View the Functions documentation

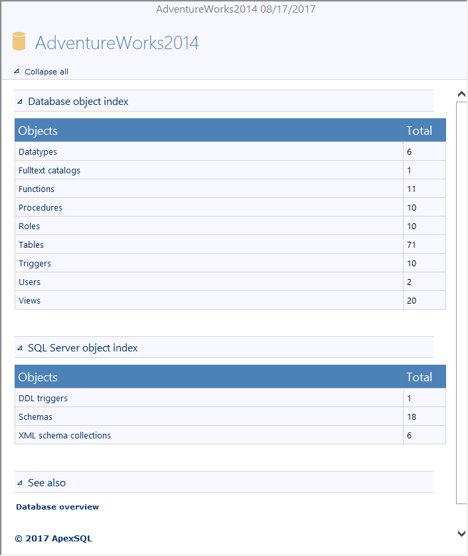(x=36, y=189)
